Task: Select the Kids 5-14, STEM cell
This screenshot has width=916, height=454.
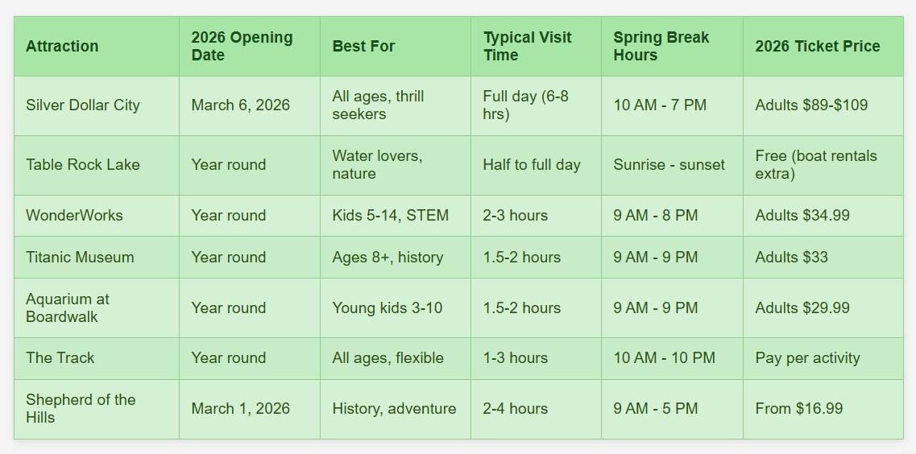Action: click(390, 215)
